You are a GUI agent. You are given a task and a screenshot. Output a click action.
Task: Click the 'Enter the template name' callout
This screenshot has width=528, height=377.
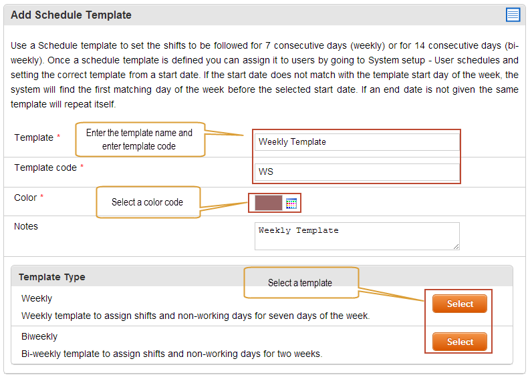tap(140, 139)
